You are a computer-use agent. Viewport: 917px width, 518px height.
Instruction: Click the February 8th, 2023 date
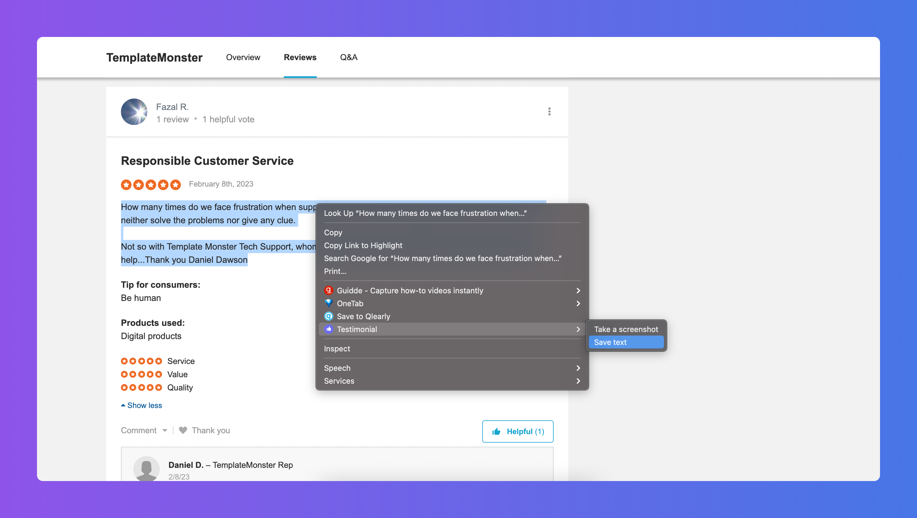pyautogui.click(x=221, y=184)
